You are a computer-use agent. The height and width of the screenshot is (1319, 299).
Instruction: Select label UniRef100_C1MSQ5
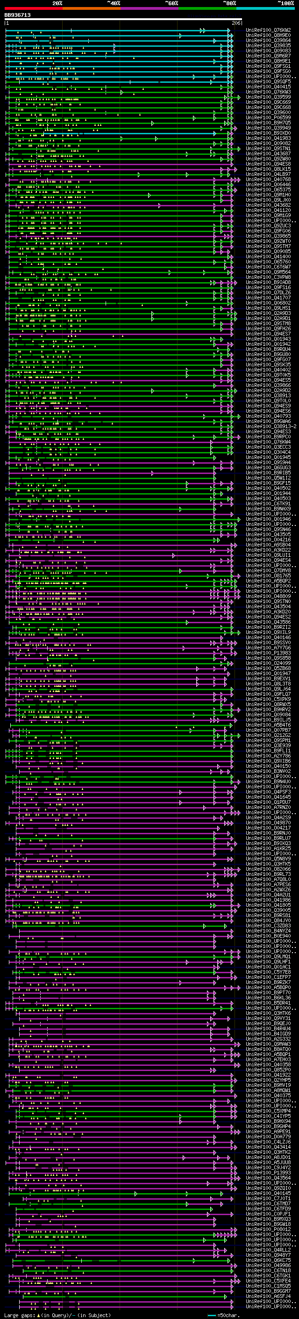(268, 1286)
